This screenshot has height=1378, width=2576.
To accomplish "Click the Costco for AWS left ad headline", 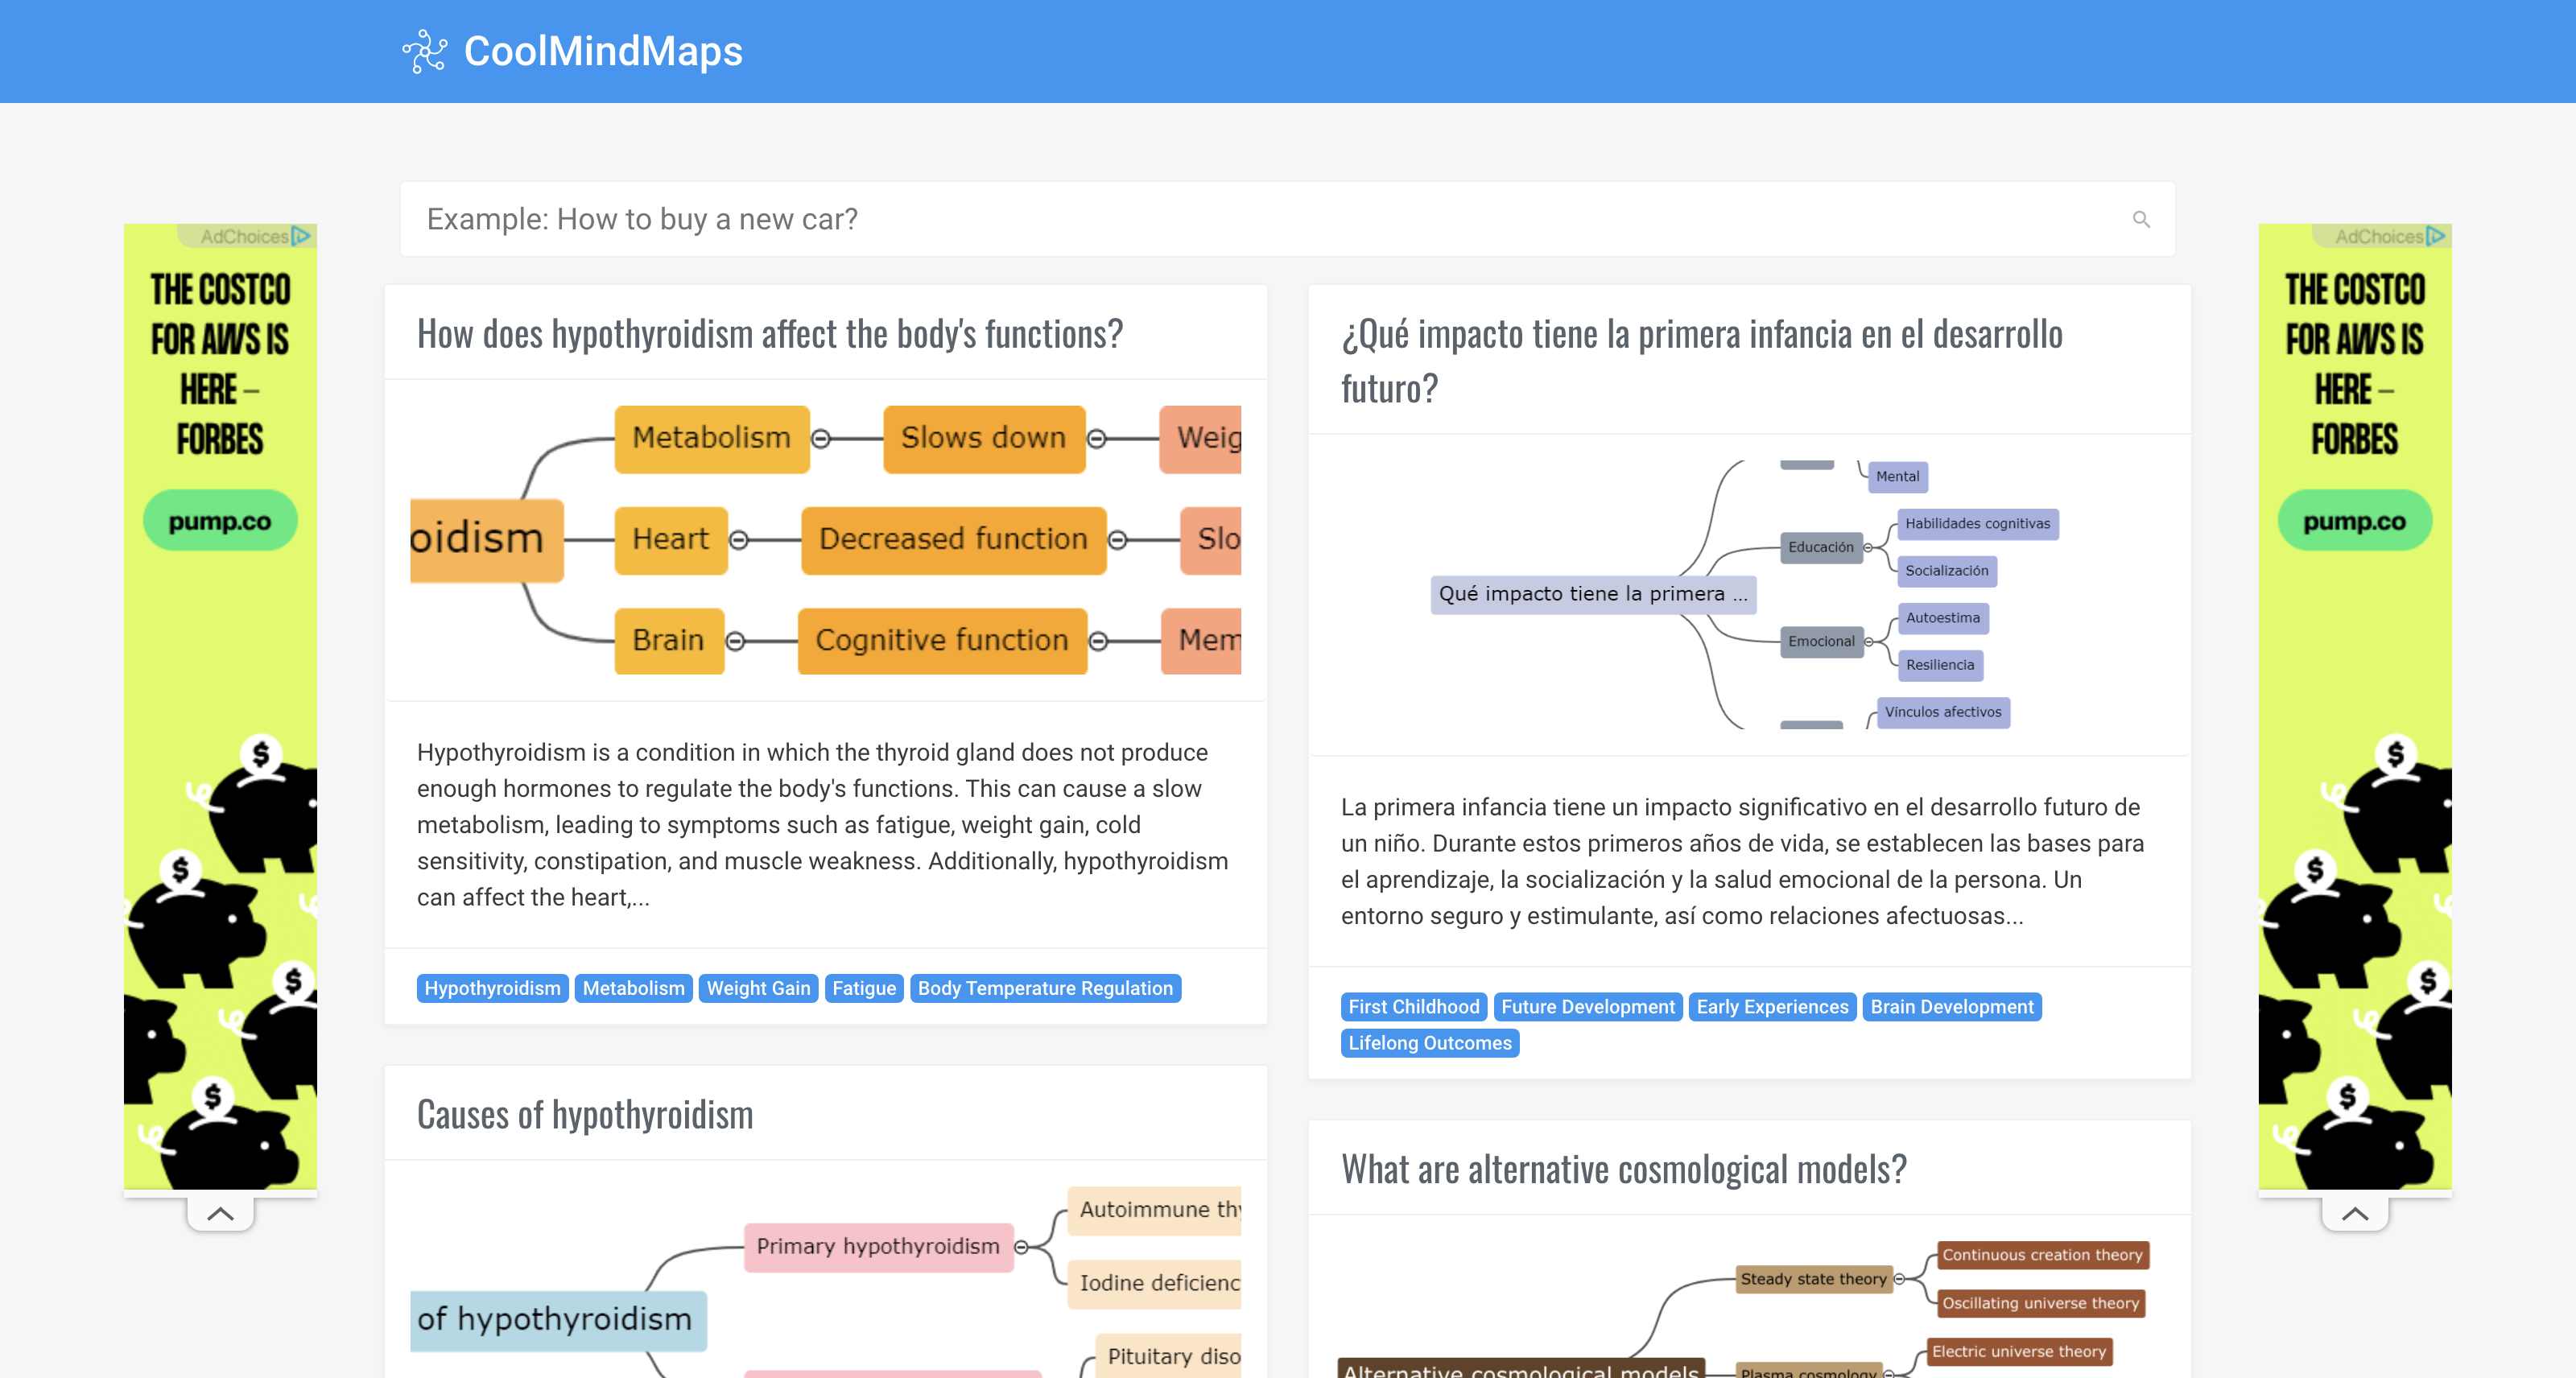I will (x=220, y=365).
